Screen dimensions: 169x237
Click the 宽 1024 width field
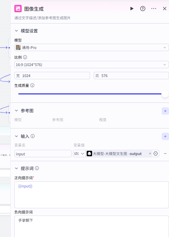click(x=52, y=76)
